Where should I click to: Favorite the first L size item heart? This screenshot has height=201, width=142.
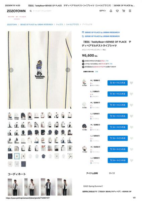(x=131, y=94)
